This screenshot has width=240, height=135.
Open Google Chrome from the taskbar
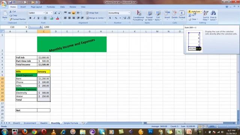(x=34, y=132)
